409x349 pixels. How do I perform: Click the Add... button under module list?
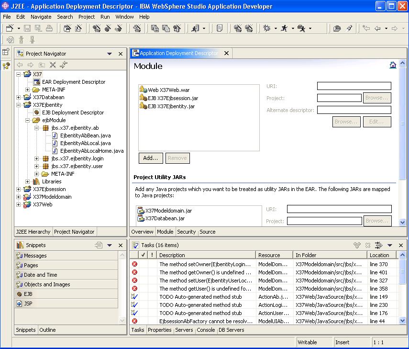tap(151, 158)
